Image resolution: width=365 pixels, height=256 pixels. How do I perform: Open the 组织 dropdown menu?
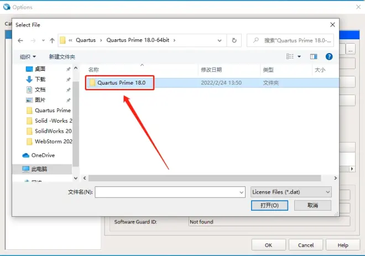pyautogui.click(x=28, y=56)
